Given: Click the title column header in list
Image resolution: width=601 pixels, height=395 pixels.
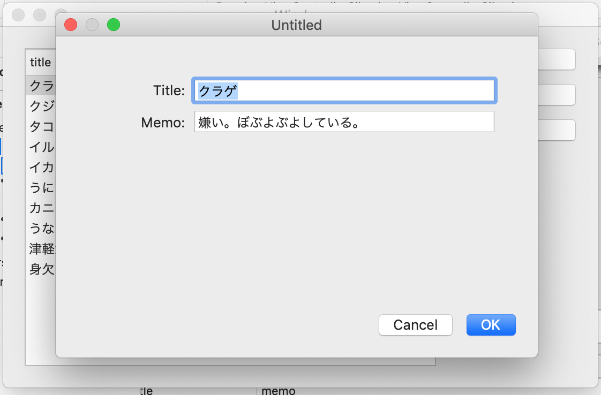Looking at the screenshot, I should (40, 63).
